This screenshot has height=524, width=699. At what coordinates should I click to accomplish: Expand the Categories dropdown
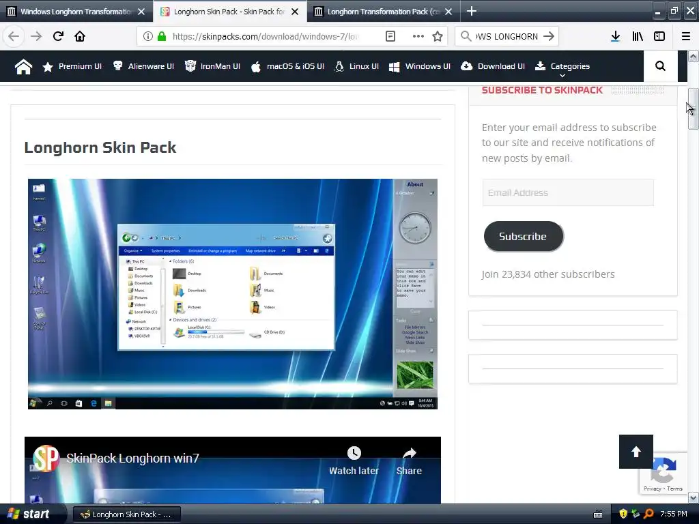tap(562, 68)
